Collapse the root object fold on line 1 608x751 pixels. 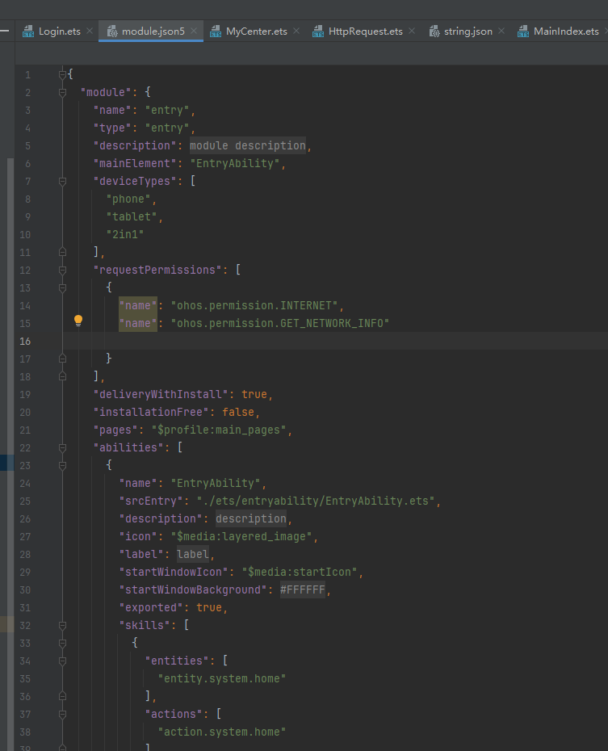(62, 74)
